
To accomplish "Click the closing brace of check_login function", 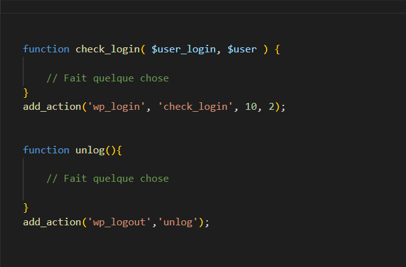I will pos(26,93).
